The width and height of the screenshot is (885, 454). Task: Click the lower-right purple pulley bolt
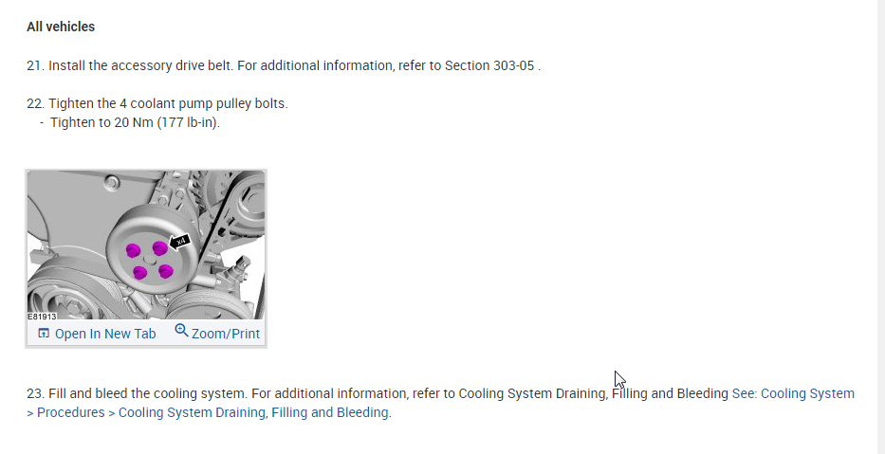(x=166, y=272)
